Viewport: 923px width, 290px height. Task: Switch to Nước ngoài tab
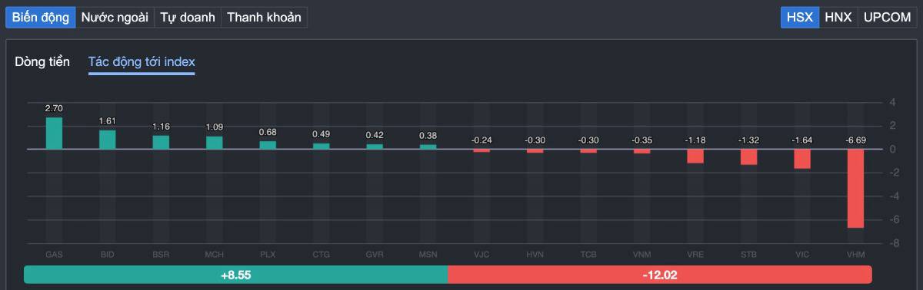coord(115,17)
